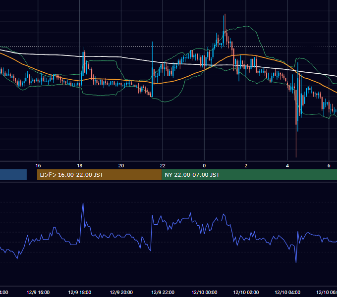
Task: Click the "12/9 22:00" date label
Action: (x=163, y=292)
